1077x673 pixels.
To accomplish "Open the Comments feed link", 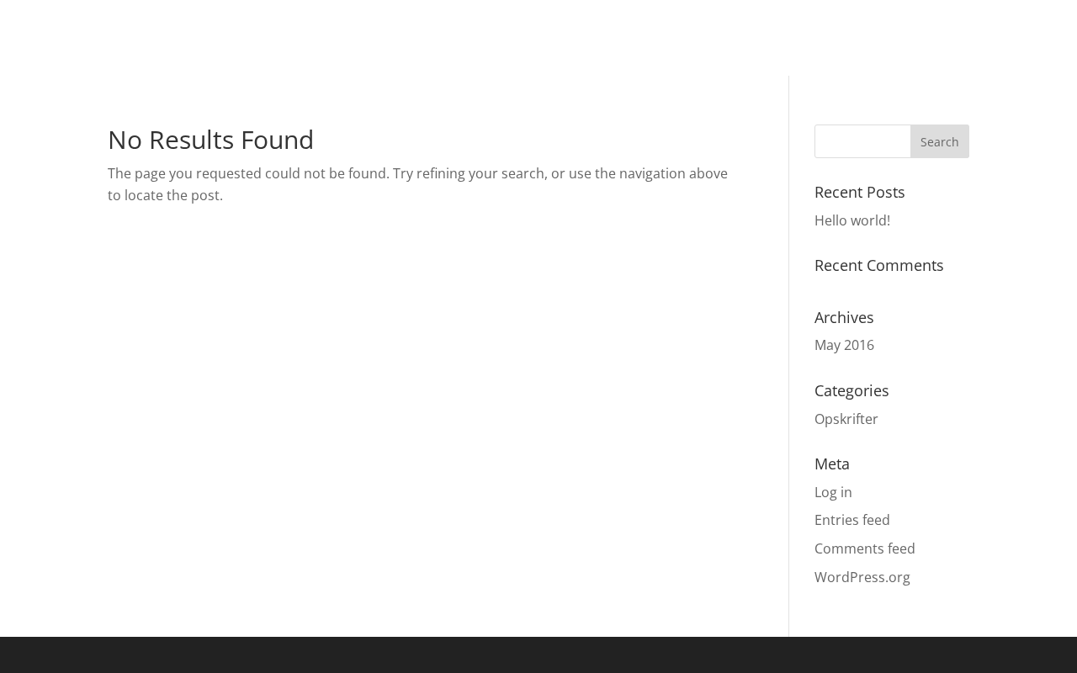I will coord(864,548).
